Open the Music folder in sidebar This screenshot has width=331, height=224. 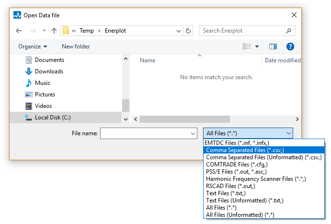point(42,83)
